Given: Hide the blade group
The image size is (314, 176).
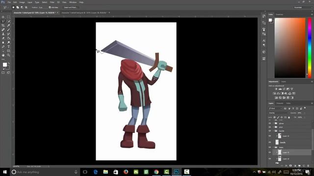Looking at the screenshot, I should click(x=270, y=147).
